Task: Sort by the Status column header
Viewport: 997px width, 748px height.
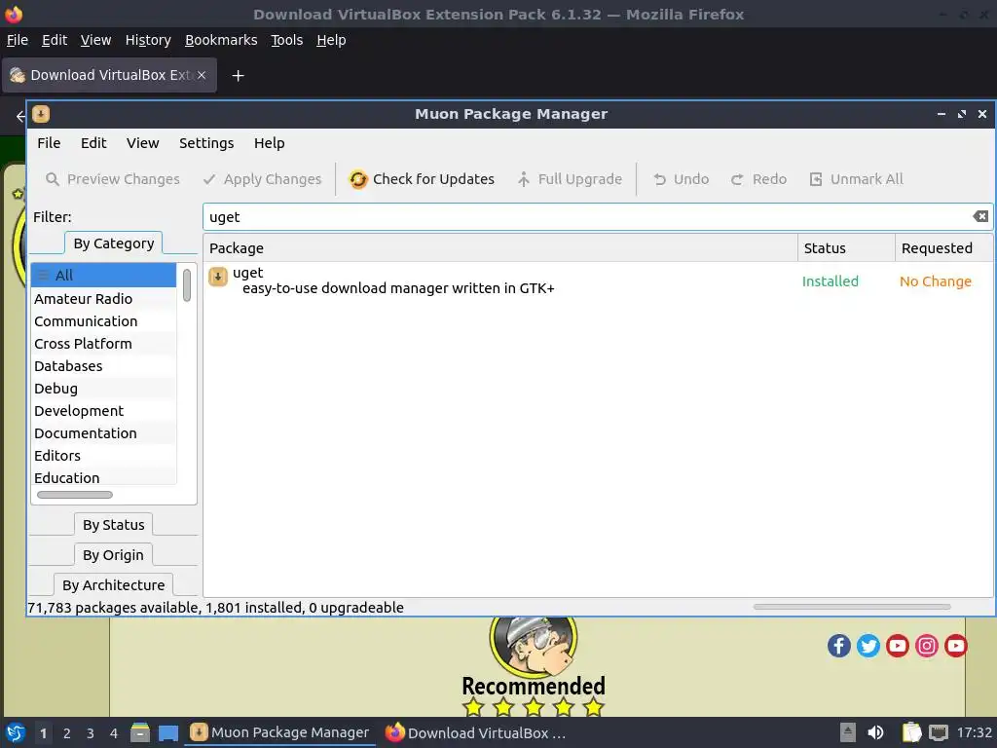Action: pos(846,247)
